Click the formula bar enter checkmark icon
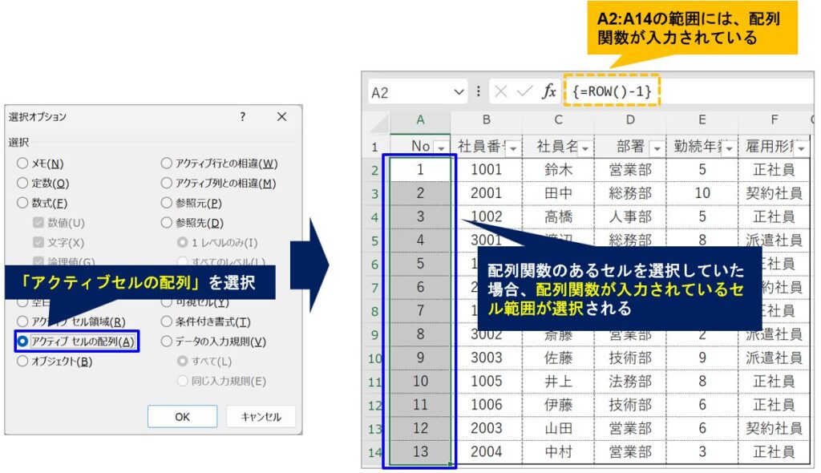Image resolution: width=821 pixels, height=473 pixels. [524, 91]
